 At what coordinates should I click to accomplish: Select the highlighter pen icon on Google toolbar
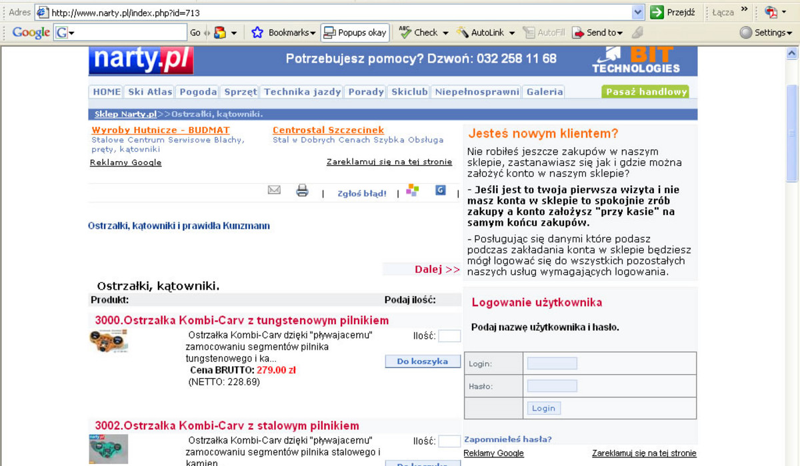pyautogui.click(x=637, y=32)
